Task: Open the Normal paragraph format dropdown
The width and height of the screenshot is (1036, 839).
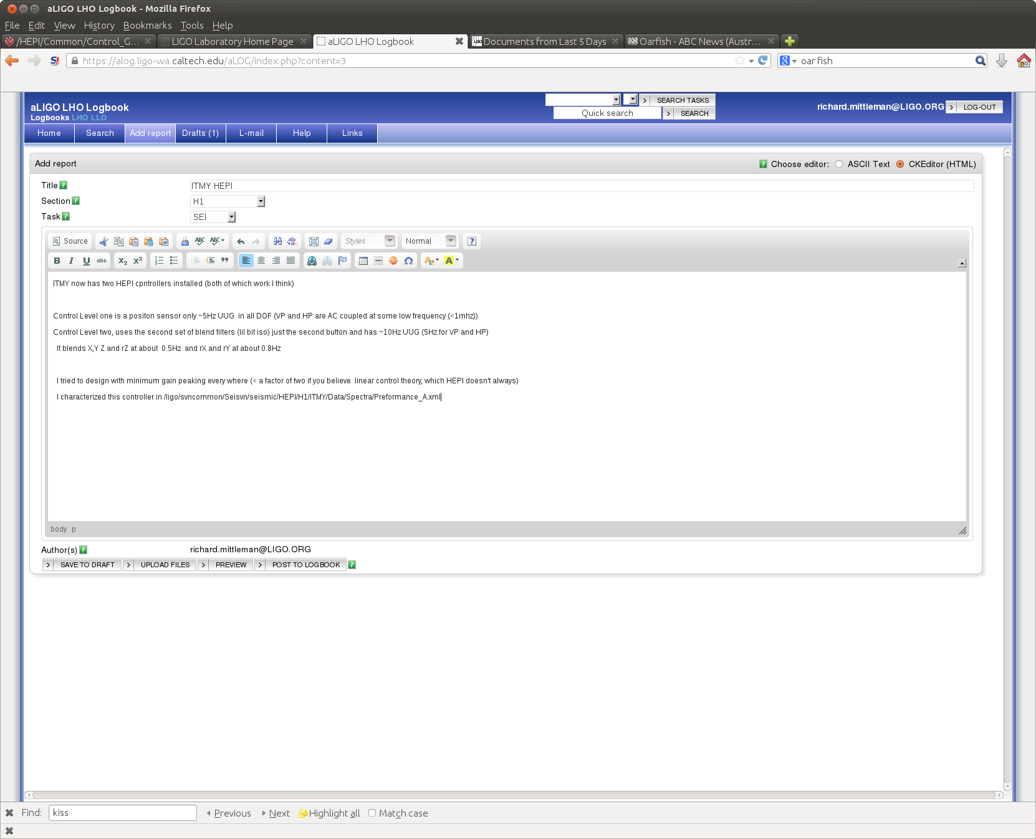Action: click(429, 241)
